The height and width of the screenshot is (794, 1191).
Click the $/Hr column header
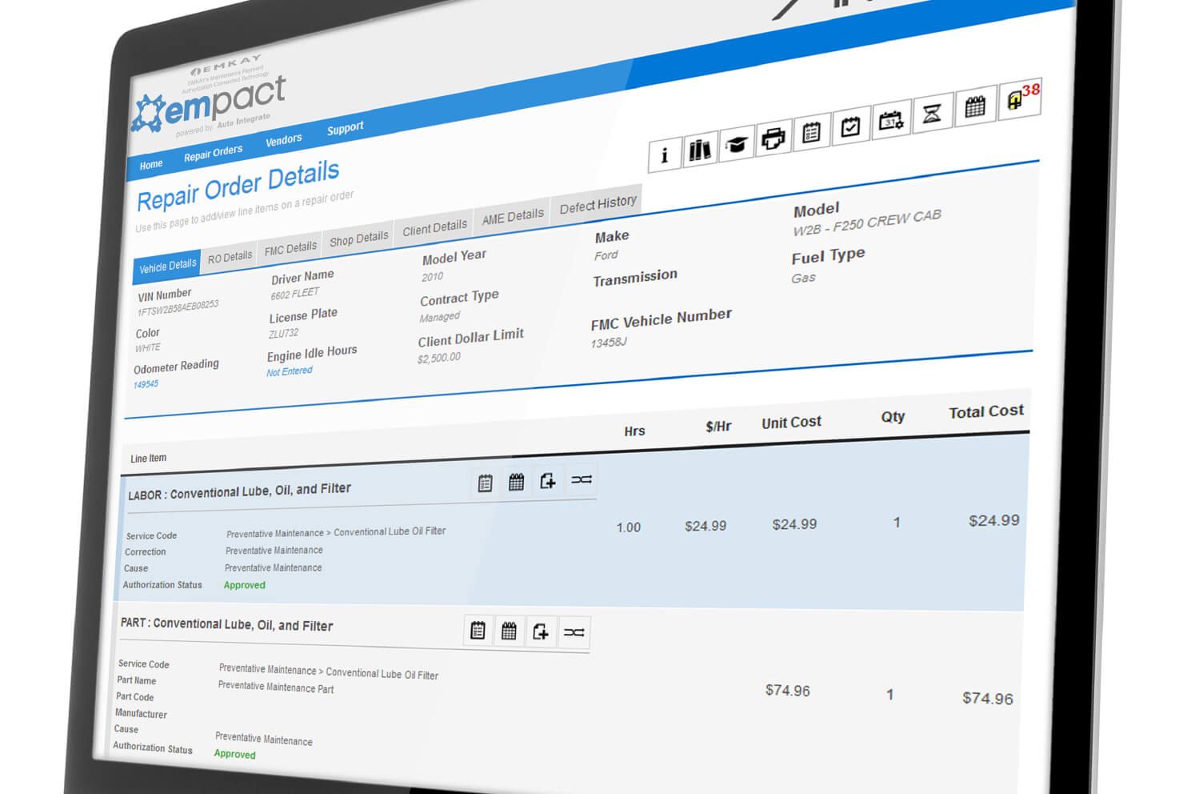[x=718, y=427]
